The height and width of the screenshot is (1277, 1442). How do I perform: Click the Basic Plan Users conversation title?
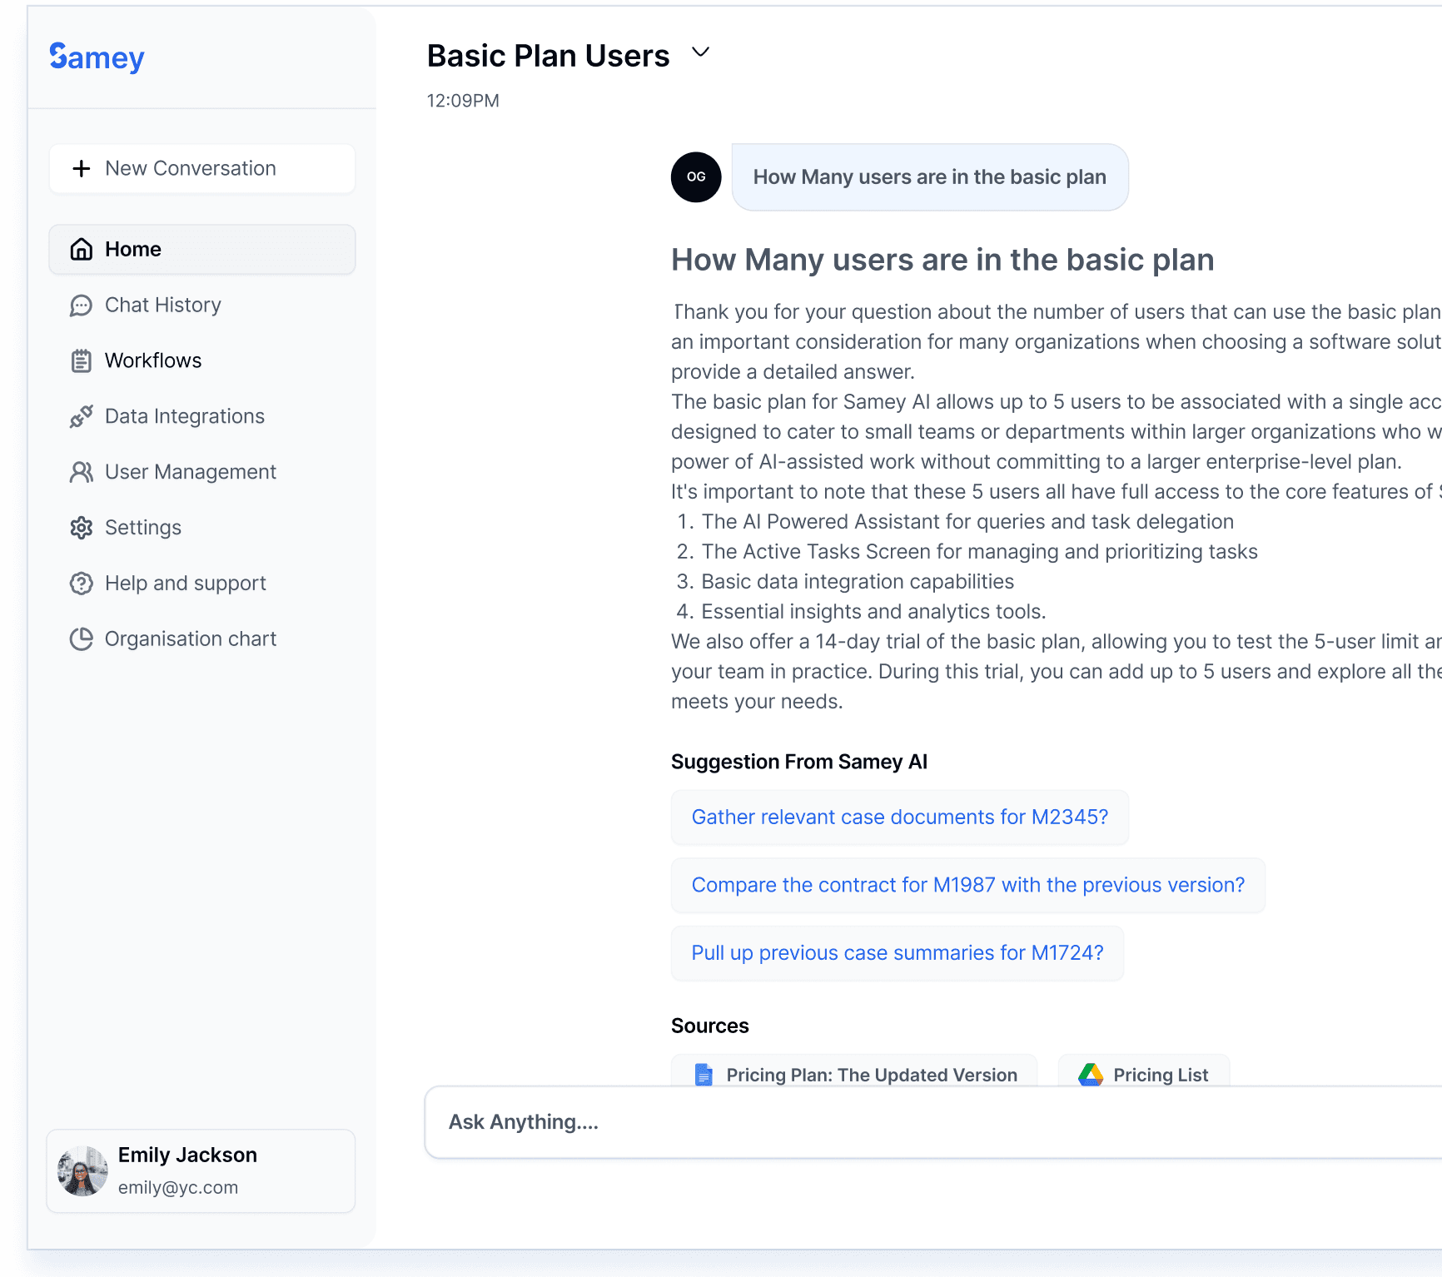click(548, 56)
